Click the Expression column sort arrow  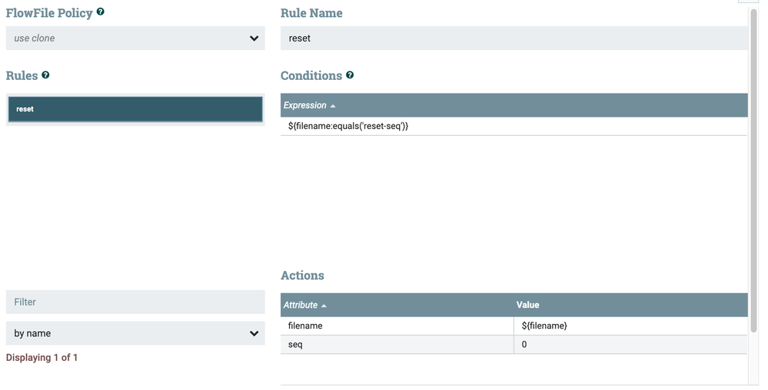coord(333,106)
